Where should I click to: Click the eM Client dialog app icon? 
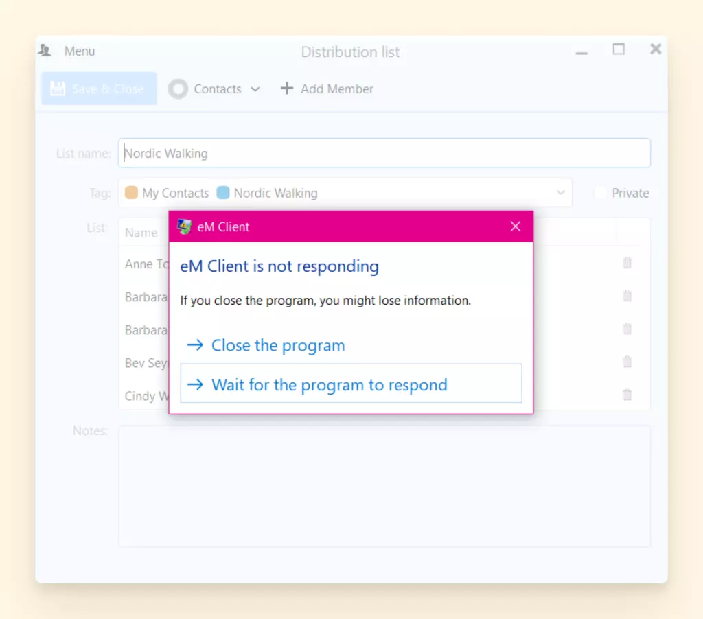tap(184, 226)
